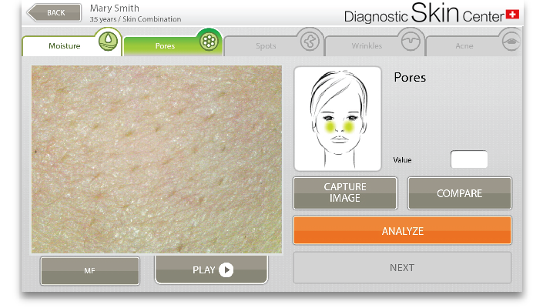Proceed with the NEXT button

(402, 267)
